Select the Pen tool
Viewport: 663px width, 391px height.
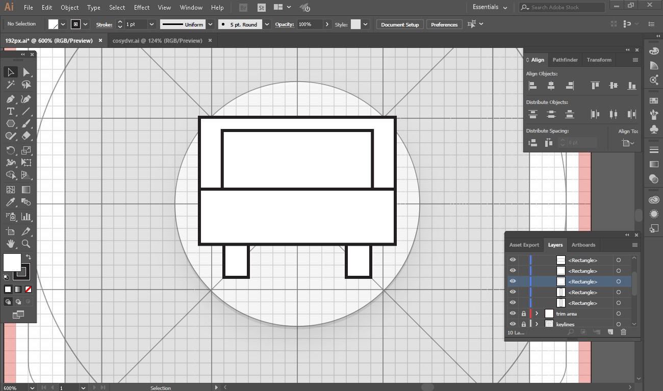click(x=11, y=99)
